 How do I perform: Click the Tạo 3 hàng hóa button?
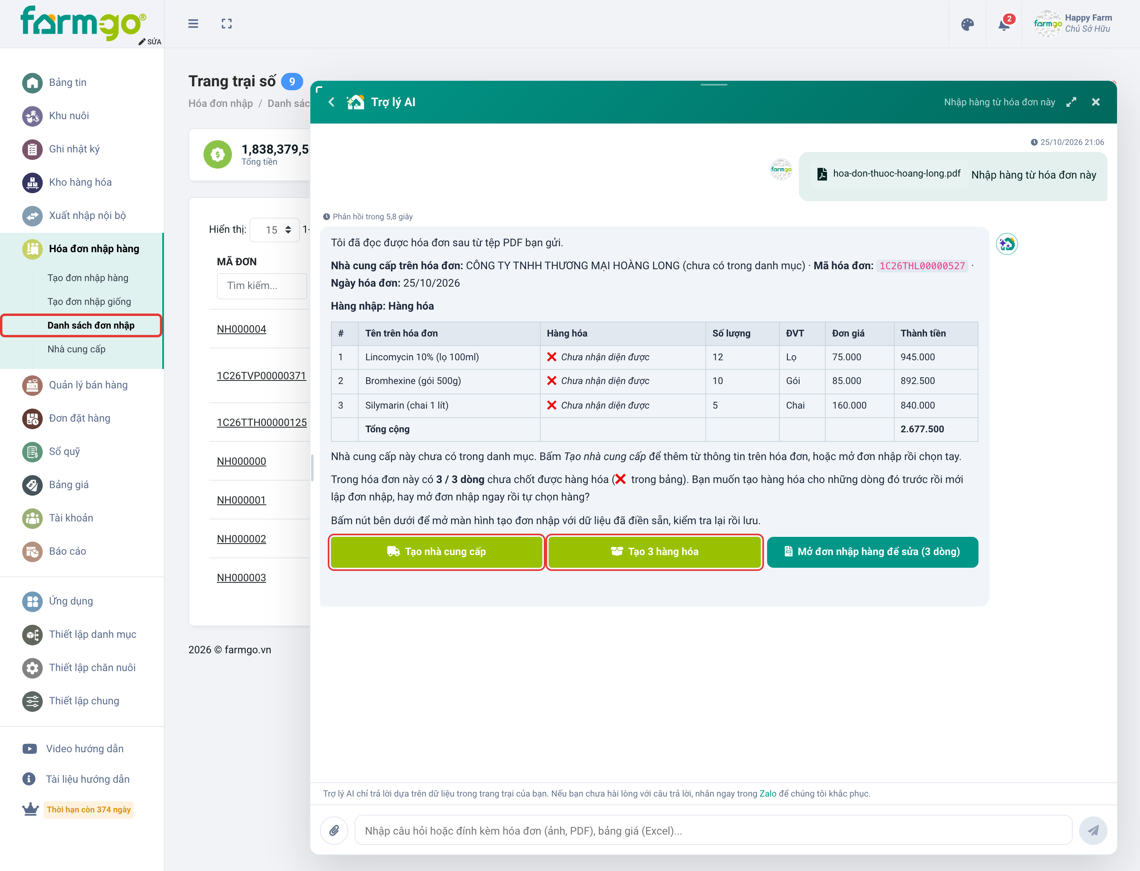click(x=654, y=552)
